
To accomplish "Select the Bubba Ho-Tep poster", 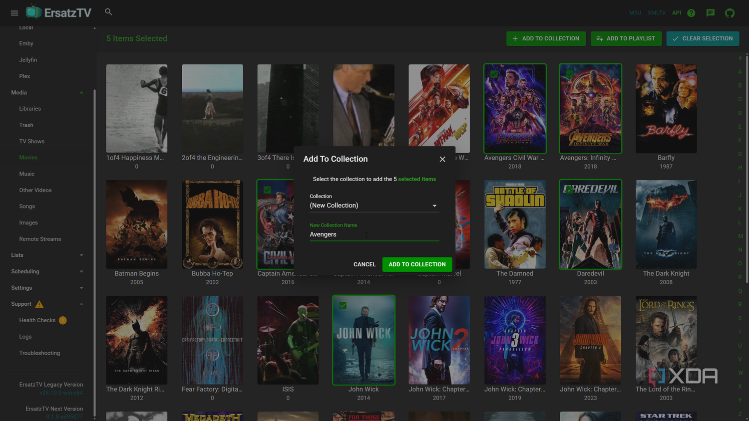I will [x=212, y=224].
